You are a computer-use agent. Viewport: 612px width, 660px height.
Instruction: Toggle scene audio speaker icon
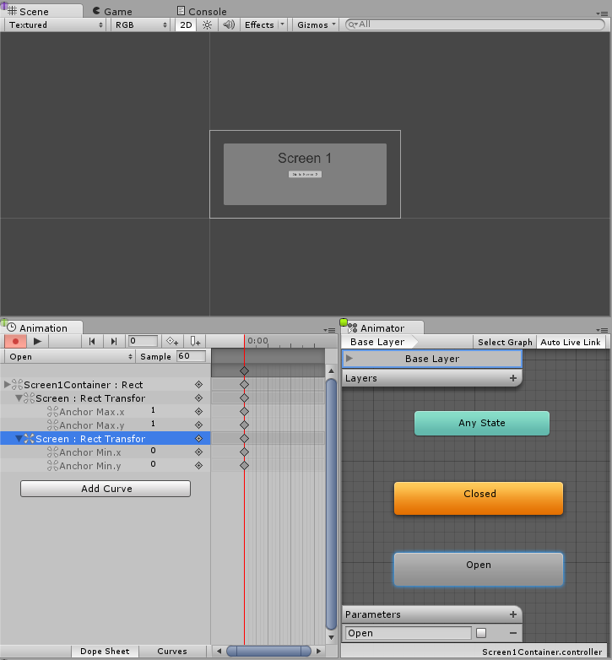point(228,24)
